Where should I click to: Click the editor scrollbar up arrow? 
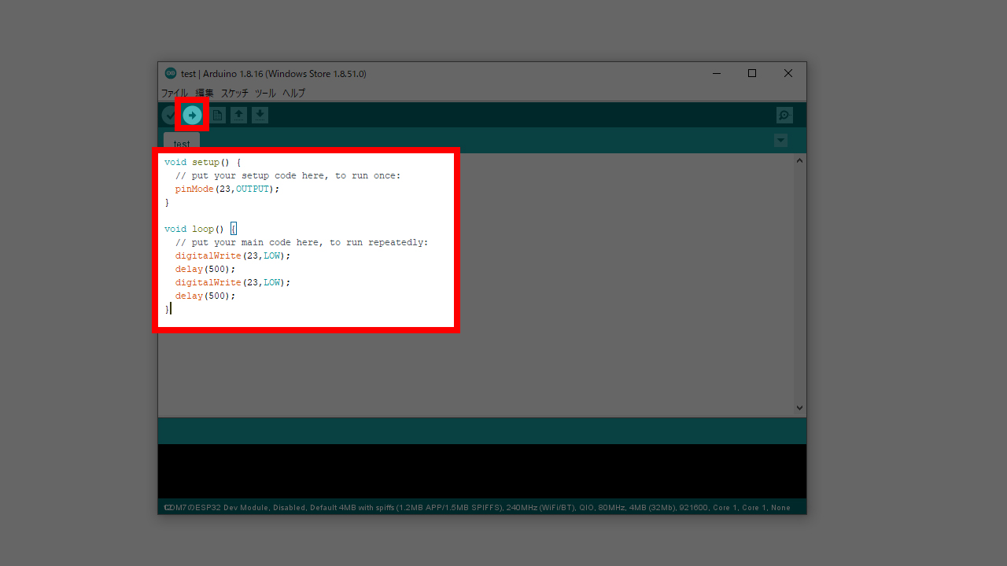tap(800, 160)
